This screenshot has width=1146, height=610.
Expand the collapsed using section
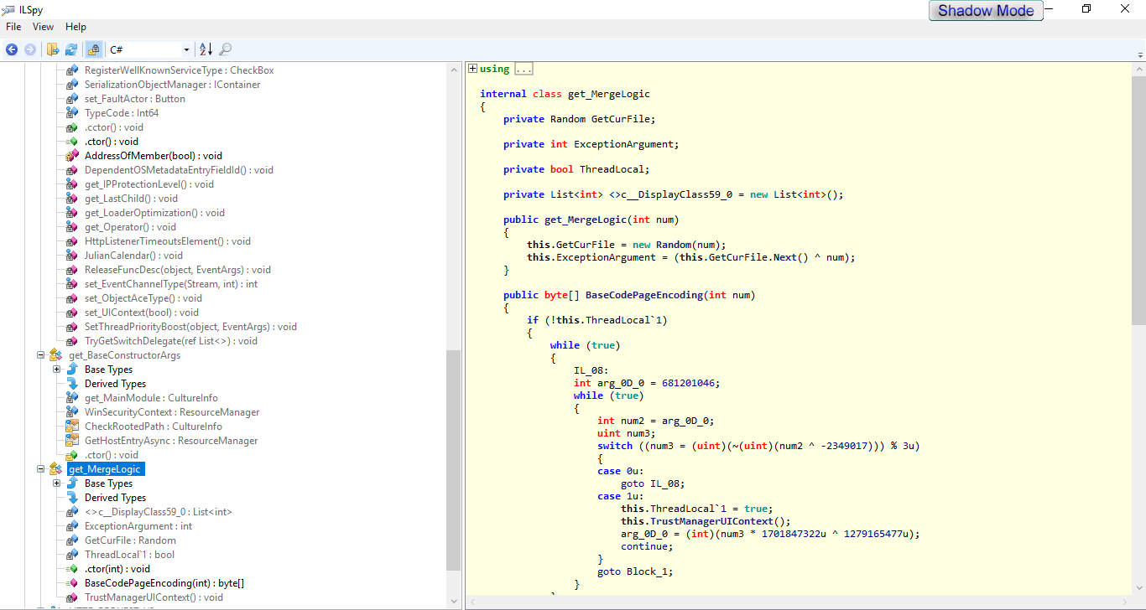[x=473, y=69]
